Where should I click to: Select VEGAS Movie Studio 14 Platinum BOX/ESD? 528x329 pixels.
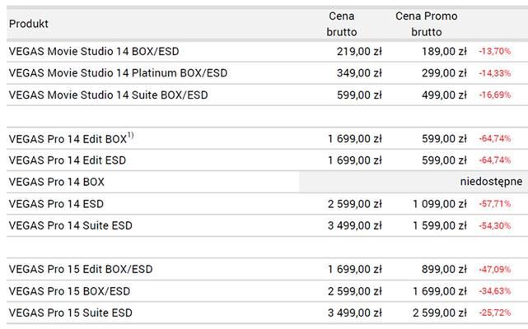(x=118, y=73)
